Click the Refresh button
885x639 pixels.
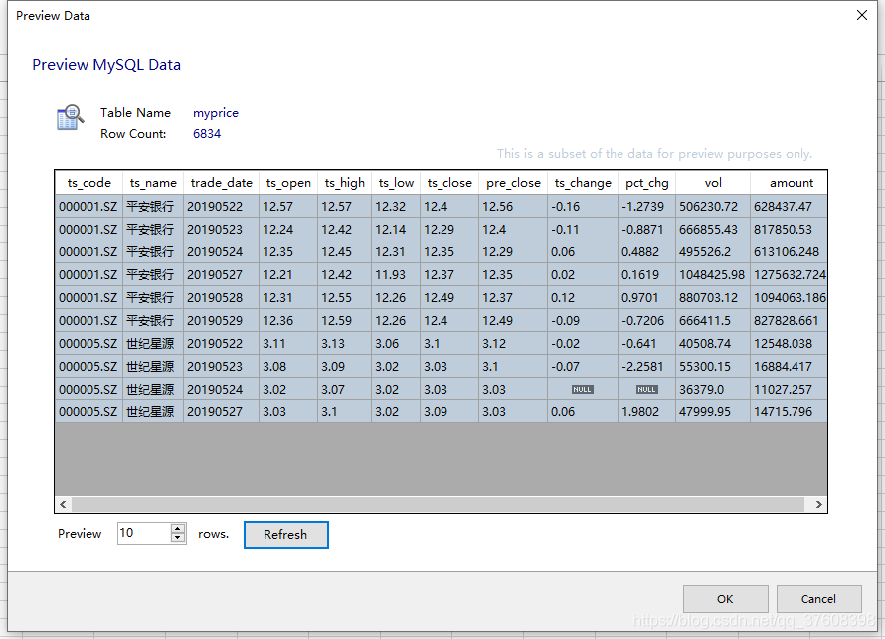[286, 534]
